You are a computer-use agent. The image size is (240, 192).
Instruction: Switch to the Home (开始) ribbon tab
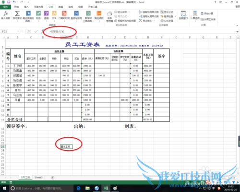coord(17,7)
